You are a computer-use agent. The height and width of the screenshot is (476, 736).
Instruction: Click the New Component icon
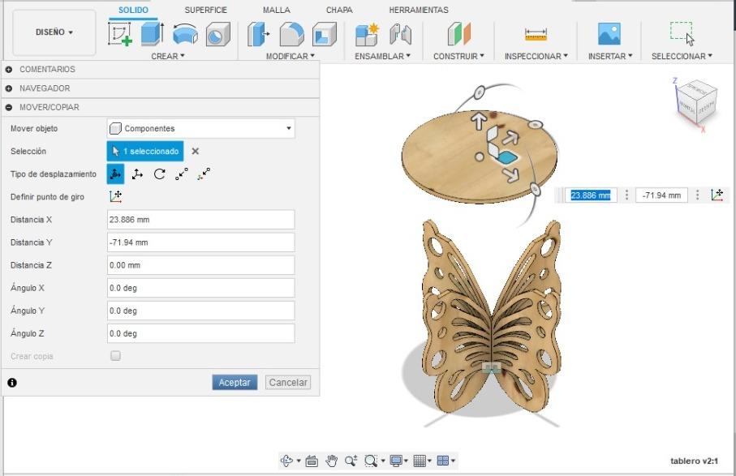coord(367,34)
